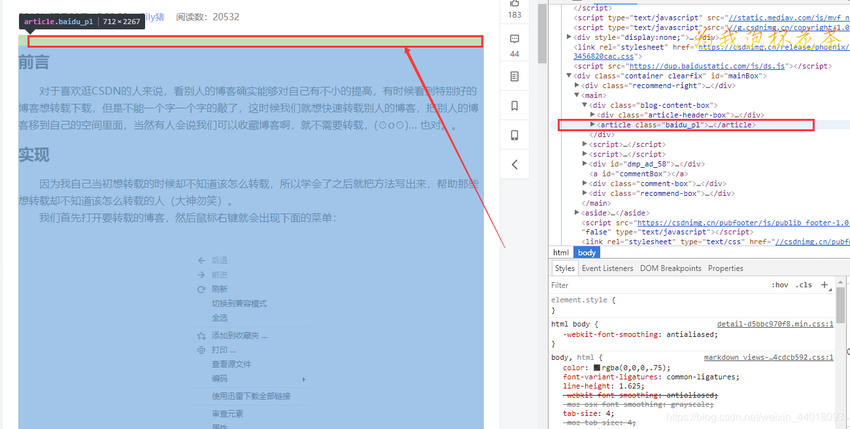The image size is (850, 429).
Task: Click the page's vertical scrollbar thumb
Action: coord(543,33)
